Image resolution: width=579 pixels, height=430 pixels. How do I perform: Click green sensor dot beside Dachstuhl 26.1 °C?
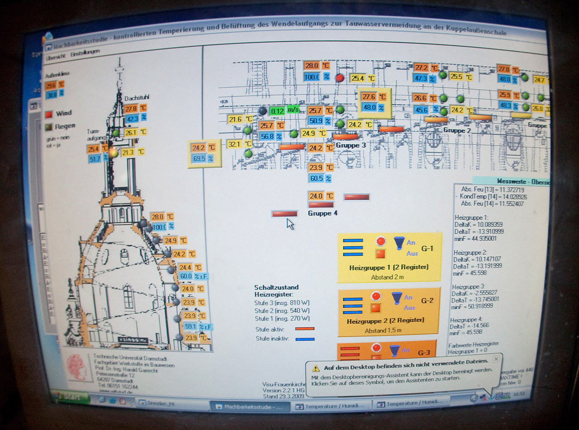tap(116, 133)
